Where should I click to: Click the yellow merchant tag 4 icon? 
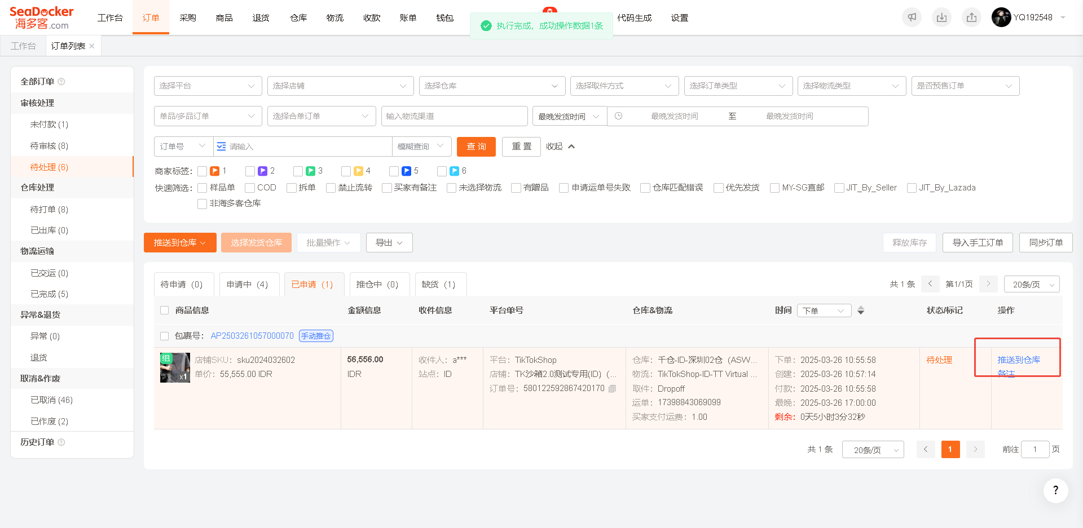[358, 171]
